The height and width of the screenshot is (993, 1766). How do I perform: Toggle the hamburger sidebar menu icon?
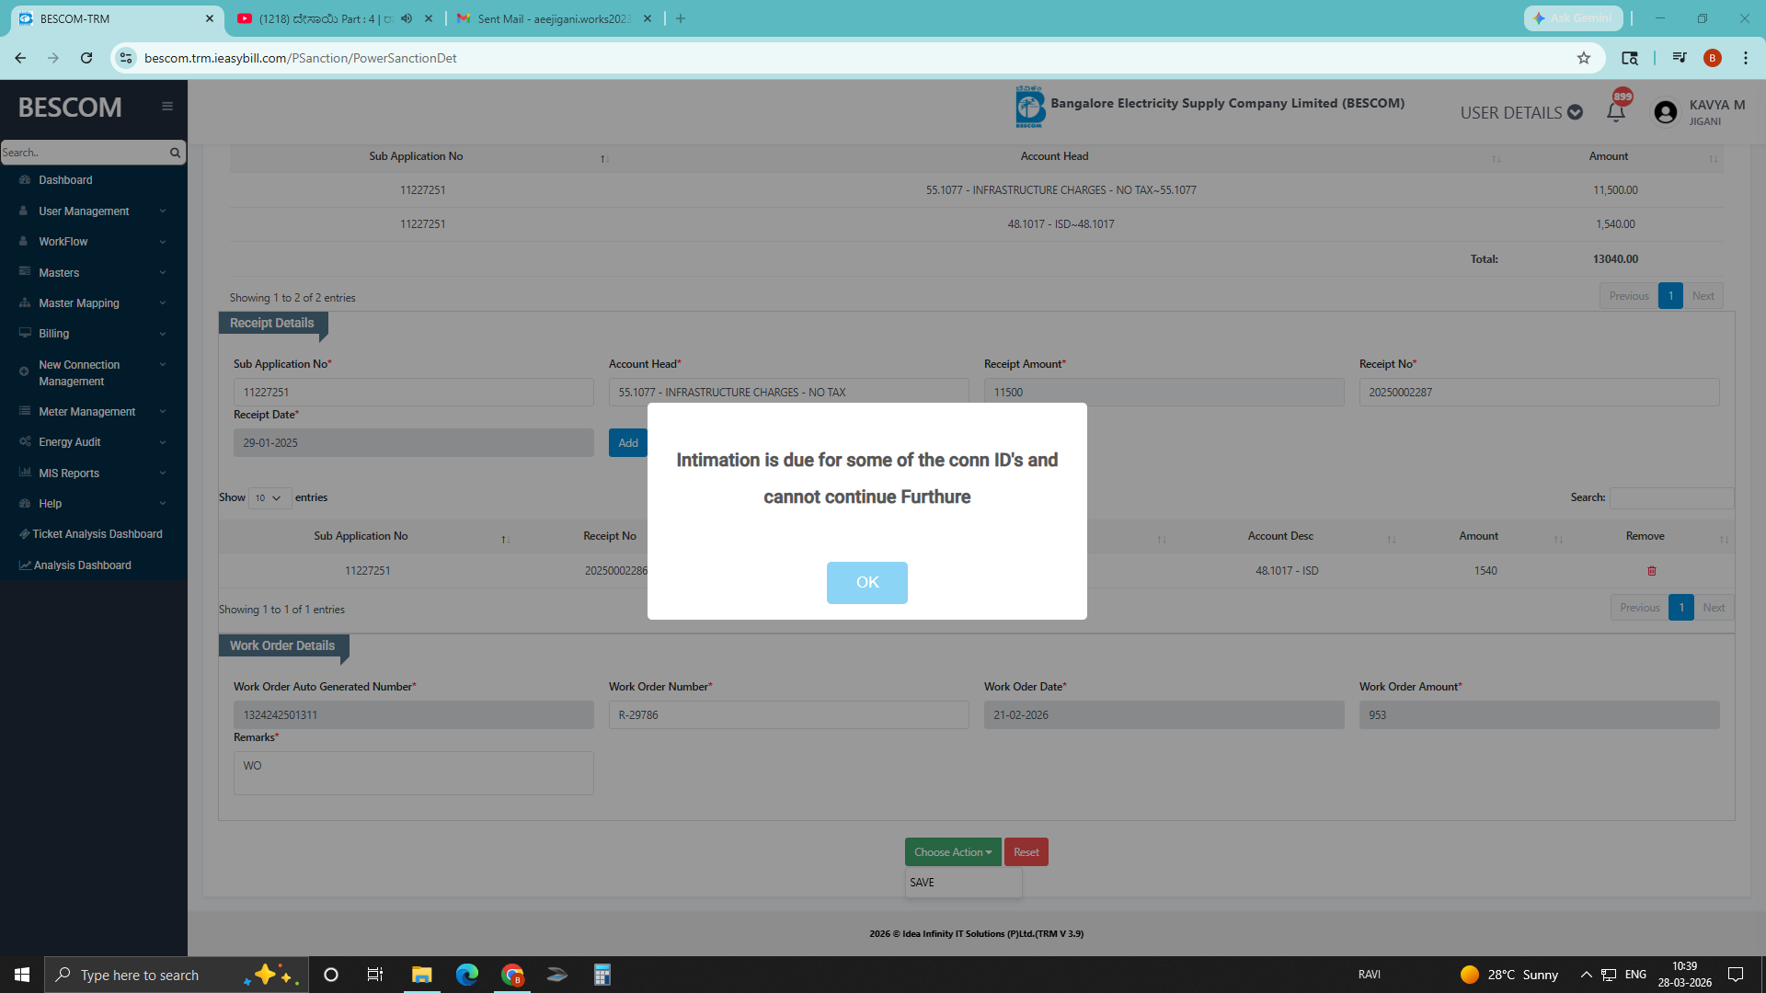click(167, 107)
